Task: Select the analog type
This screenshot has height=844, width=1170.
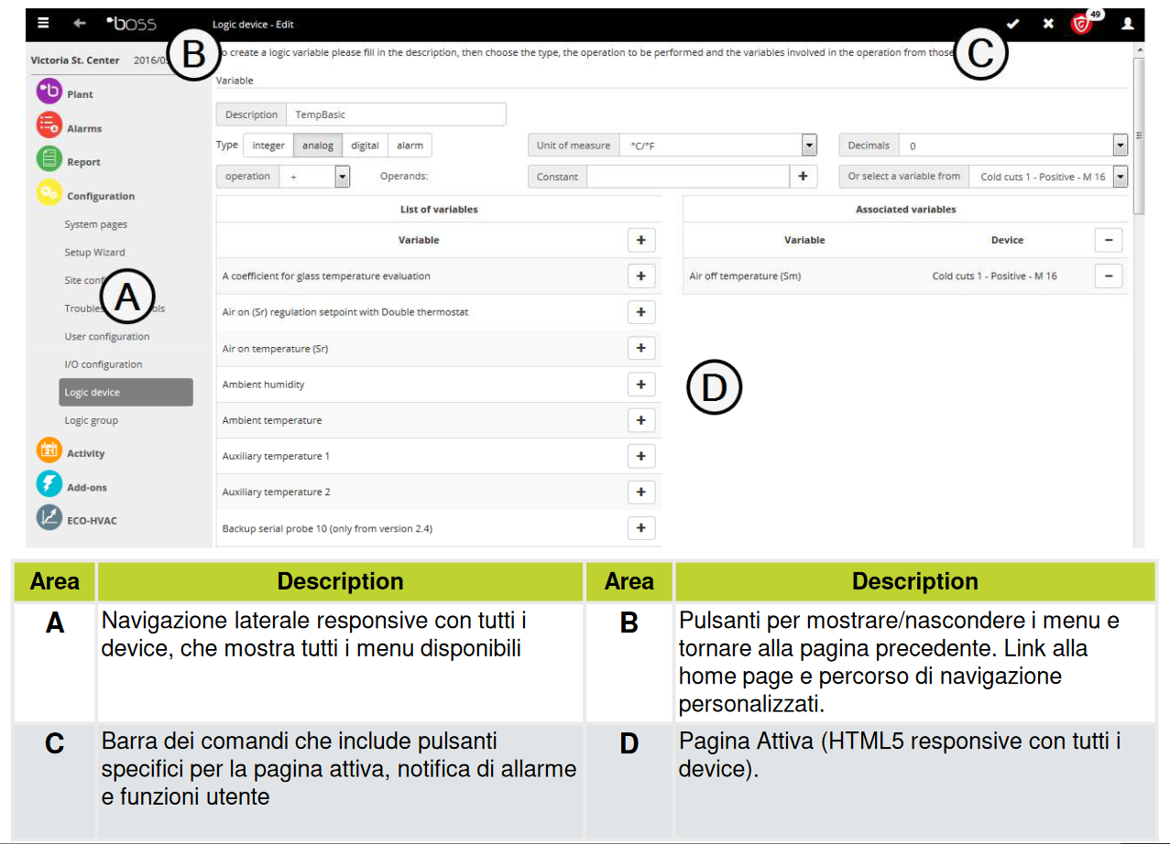Action: tap(319, 146)
